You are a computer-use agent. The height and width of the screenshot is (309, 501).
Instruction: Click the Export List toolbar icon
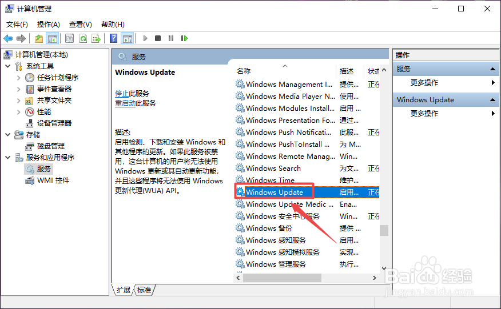pos(96,39)
